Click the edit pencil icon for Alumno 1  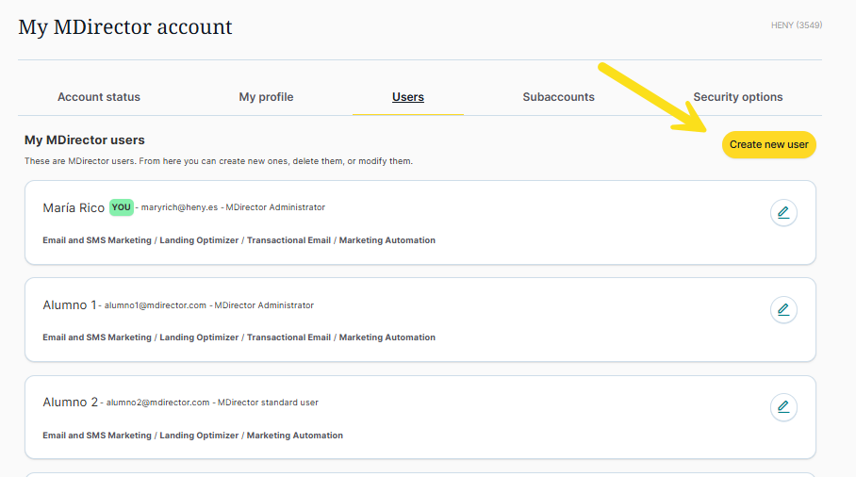coord(782,310)
